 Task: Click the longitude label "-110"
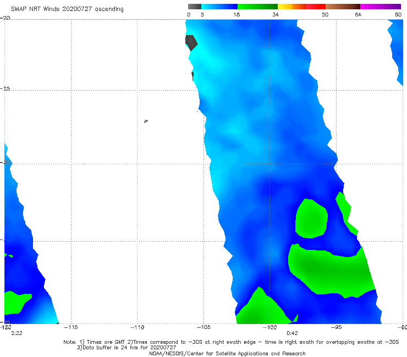pos(137,327)
